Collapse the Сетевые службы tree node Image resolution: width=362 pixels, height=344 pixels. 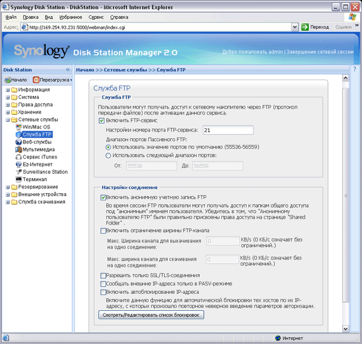8,120
